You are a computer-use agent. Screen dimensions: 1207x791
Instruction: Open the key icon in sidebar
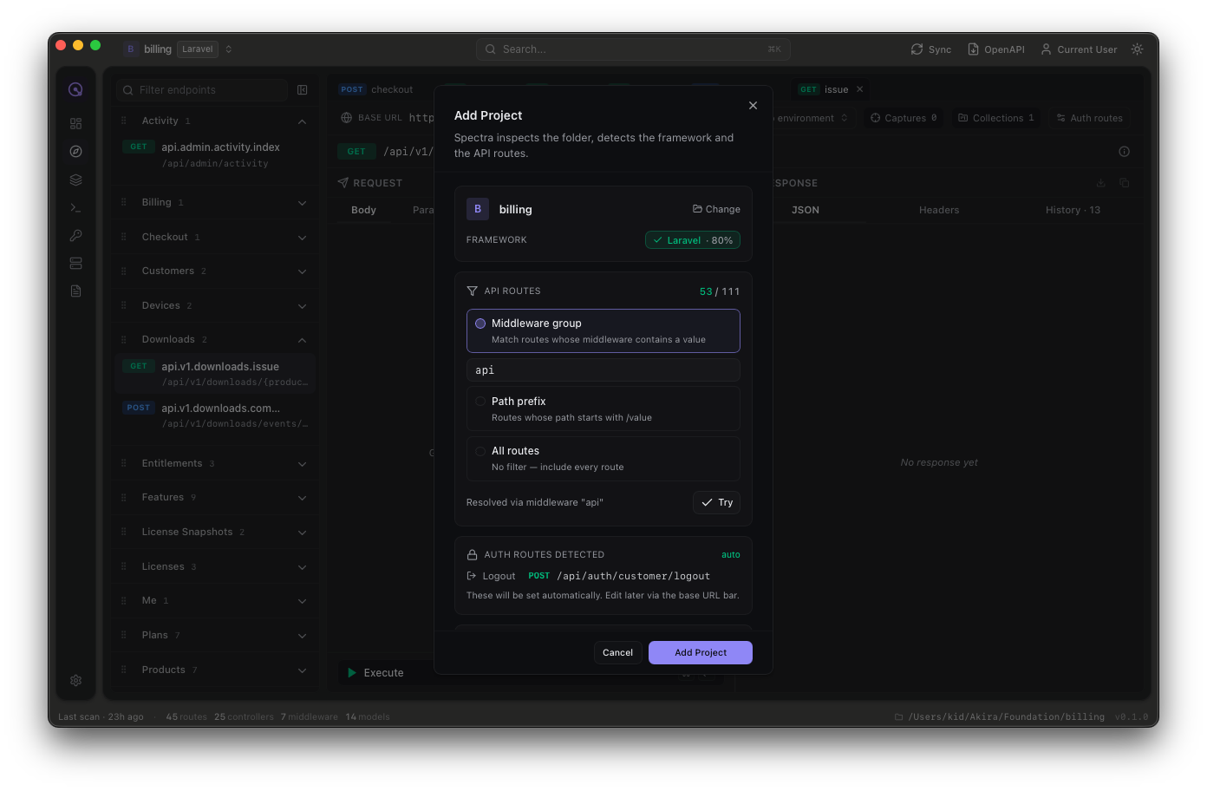pyautogui.click(x=75, y=235)
